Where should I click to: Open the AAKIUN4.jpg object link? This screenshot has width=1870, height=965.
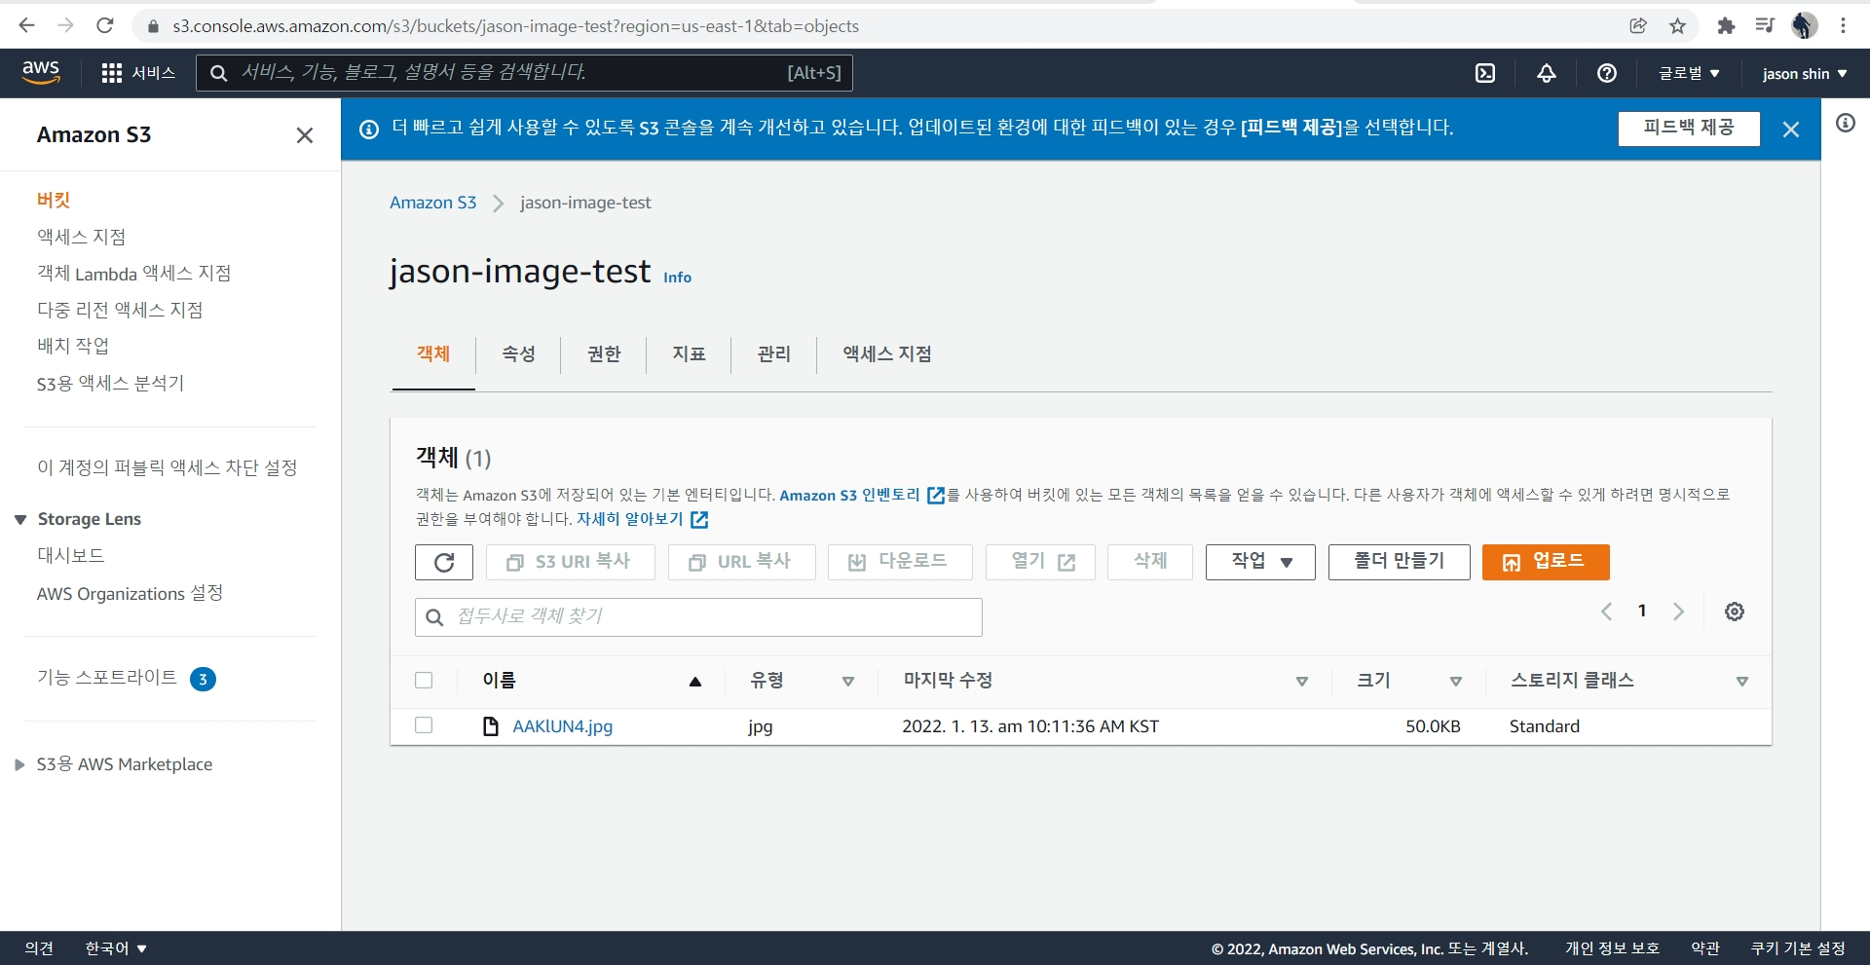563,726
